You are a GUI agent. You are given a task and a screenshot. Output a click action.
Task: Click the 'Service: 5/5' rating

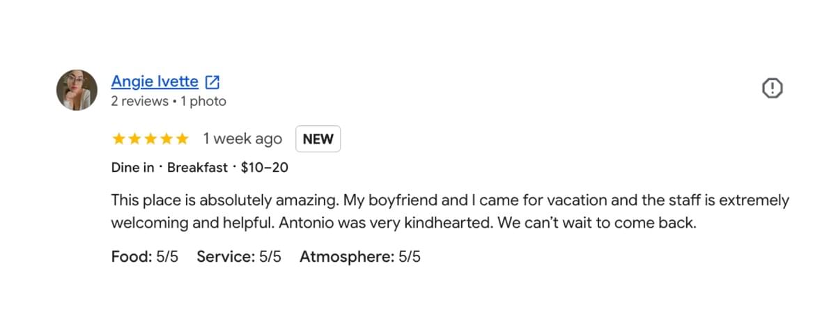(x=239, y=257)
